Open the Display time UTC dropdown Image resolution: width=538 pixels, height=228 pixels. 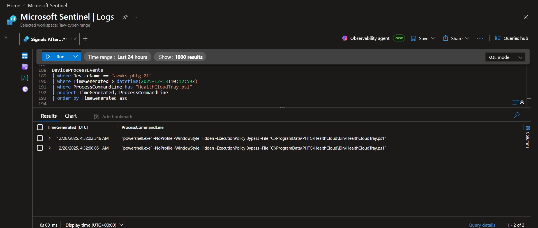pyautogui.click(x=94, y=225)
